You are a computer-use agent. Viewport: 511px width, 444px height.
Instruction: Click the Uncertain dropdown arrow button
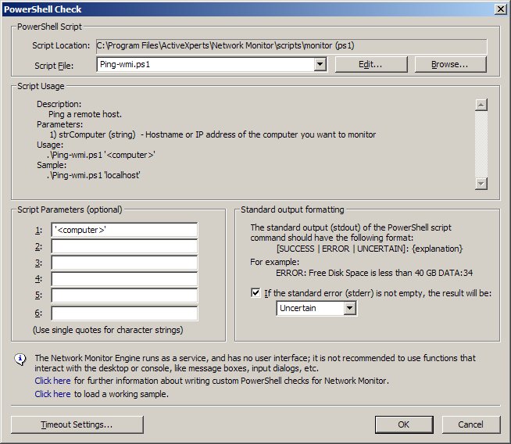(350, 308)
